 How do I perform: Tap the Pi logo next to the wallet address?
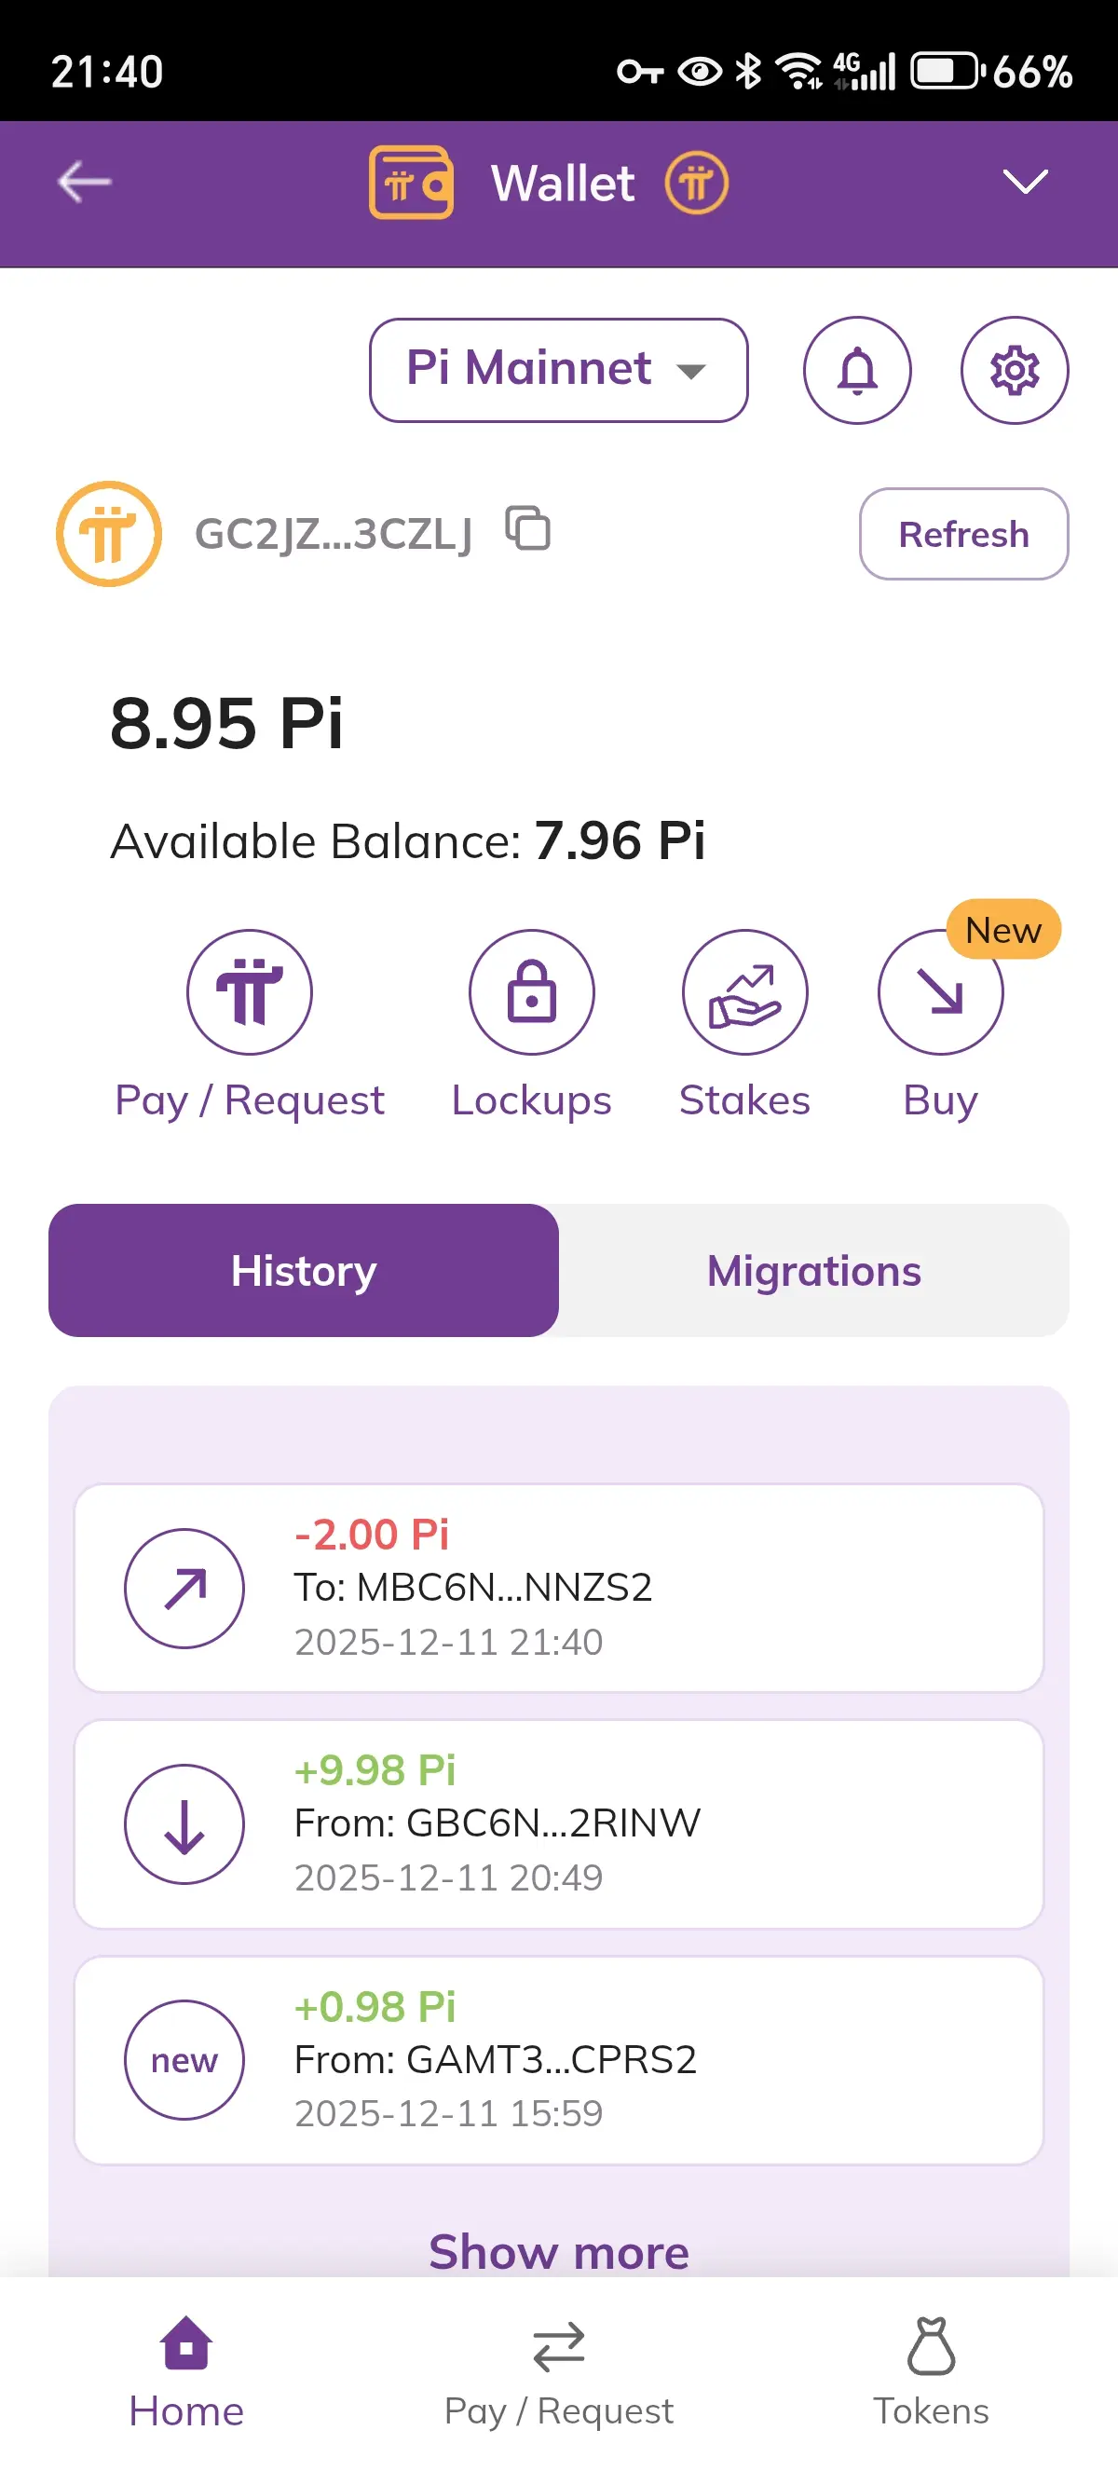[108, 533]
